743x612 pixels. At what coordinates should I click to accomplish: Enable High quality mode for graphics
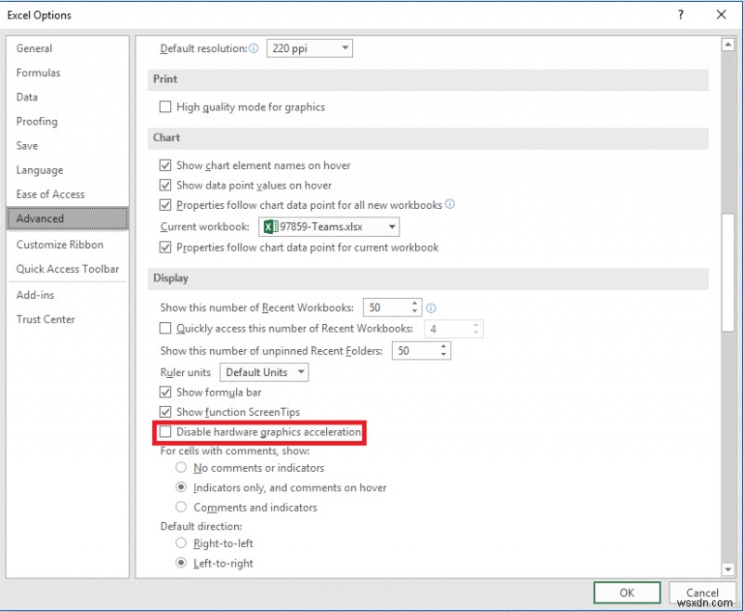click(165, 107)
